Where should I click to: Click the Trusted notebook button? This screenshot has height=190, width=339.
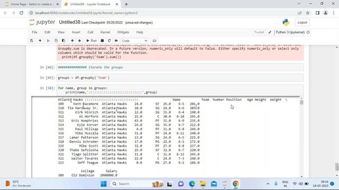tap(259, 32)
